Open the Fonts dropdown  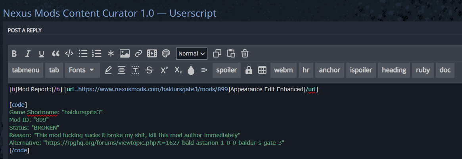(x=82, y=70)
